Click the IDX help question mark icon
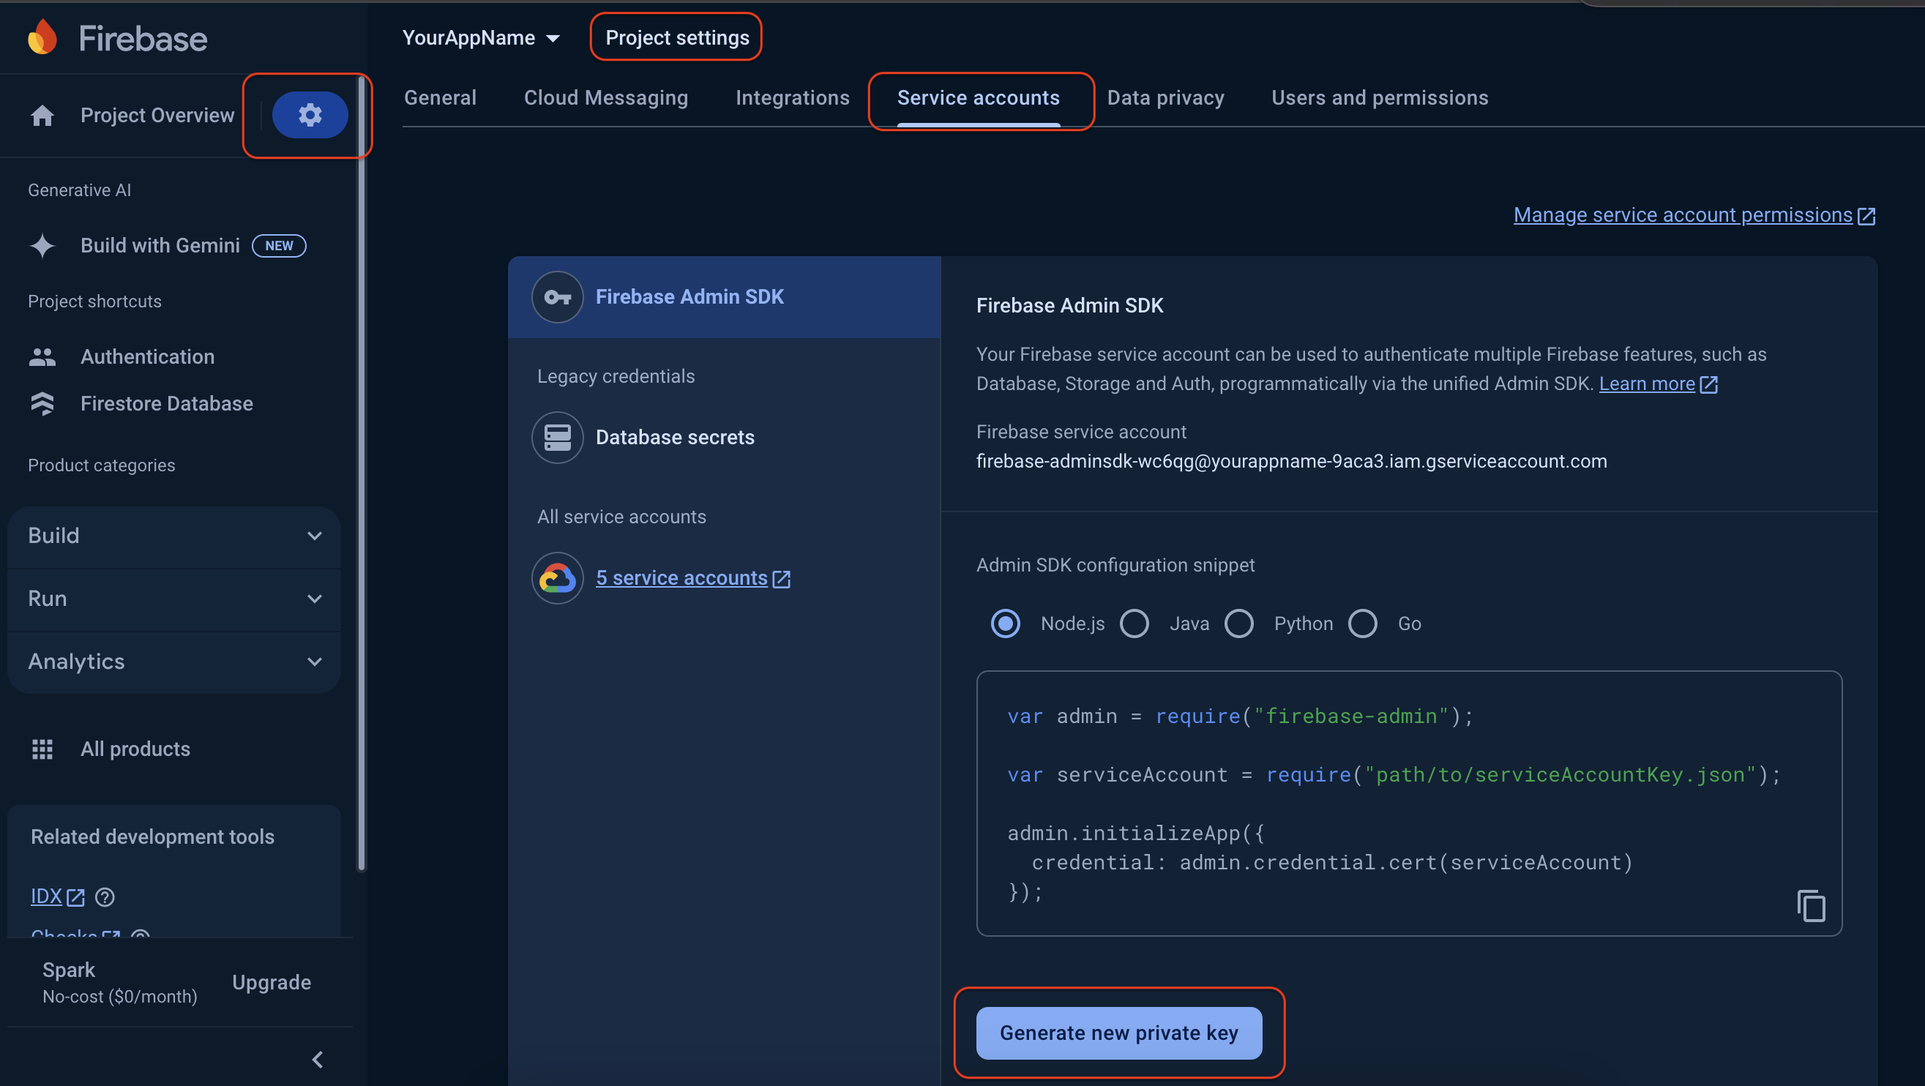The image size is (1925, 1086). pyautogui.click(x=105, y=897)
